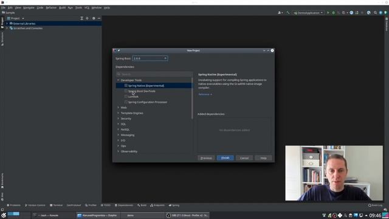Expand the I/O category
The height and width of the screenshot is (219, 389).
[x=118, y=141]
